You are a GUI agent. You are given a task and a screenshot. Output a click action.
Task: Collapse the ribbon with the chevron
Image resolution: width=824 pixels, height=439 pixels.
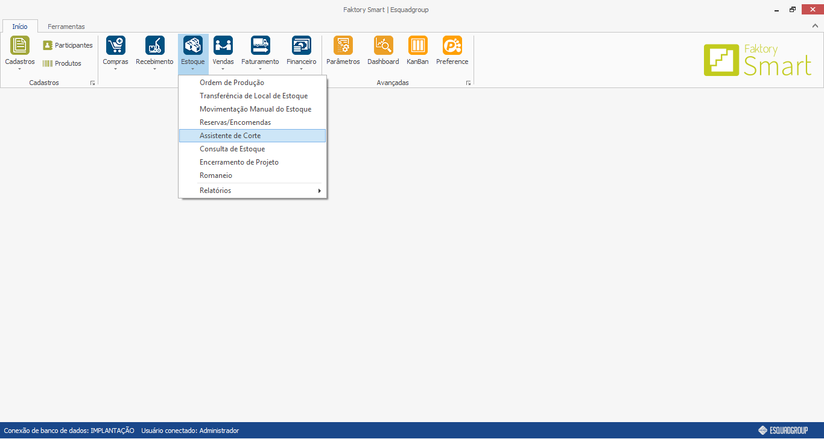tap(815, 26)
